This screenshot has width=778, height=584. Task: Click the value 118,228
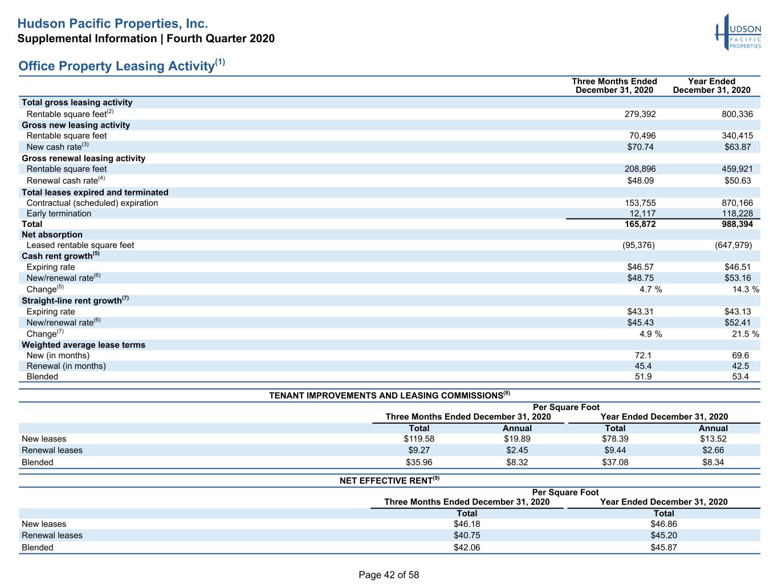pos(738,213)
